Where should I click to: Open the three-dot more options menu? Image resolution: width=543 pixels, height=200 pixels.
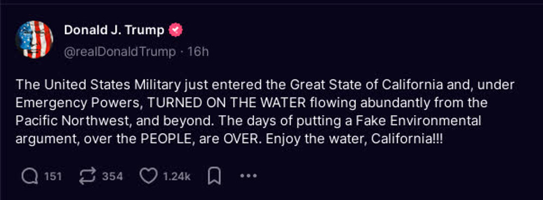pos(249,176)
